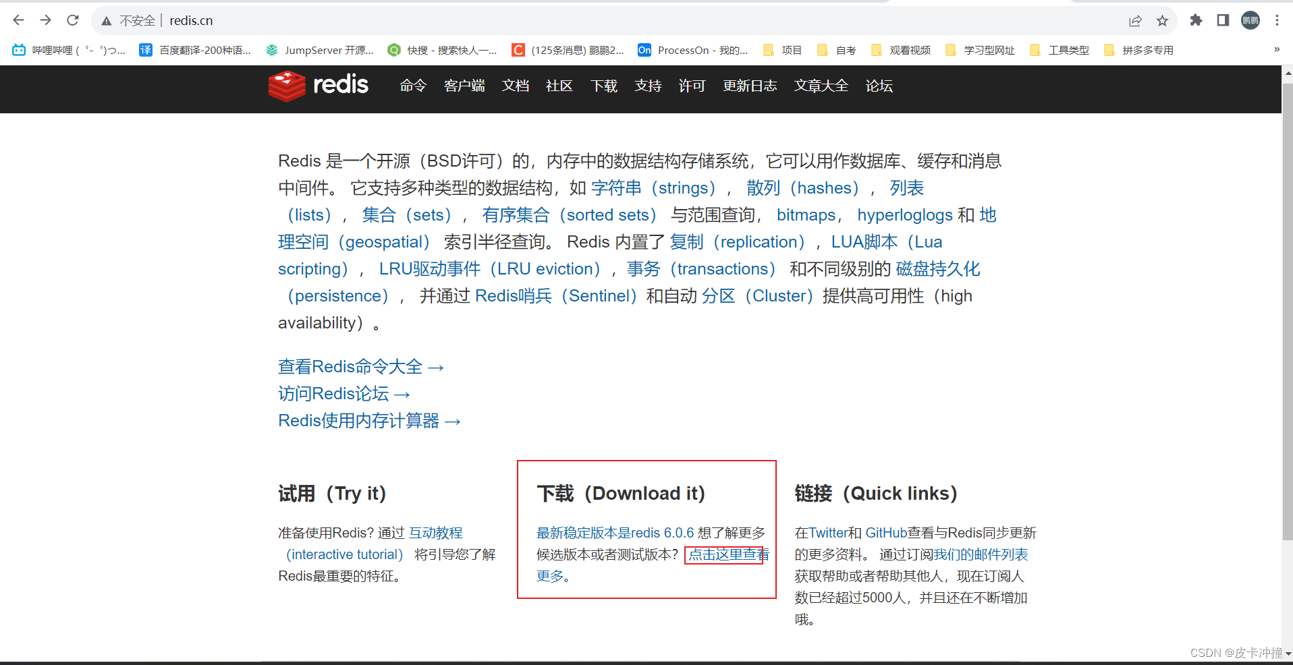The height and width of the screenshot is (665, 1293).
Task: Click the bitmaps link
Action: (x=806, y=214)
